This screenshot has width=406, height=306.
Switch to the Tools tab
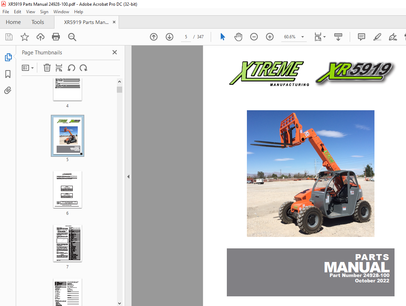tap(38, 22)
